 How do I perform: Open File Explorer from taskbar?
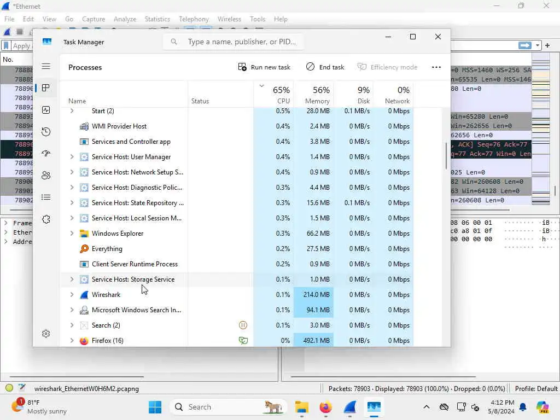[302, 407]
